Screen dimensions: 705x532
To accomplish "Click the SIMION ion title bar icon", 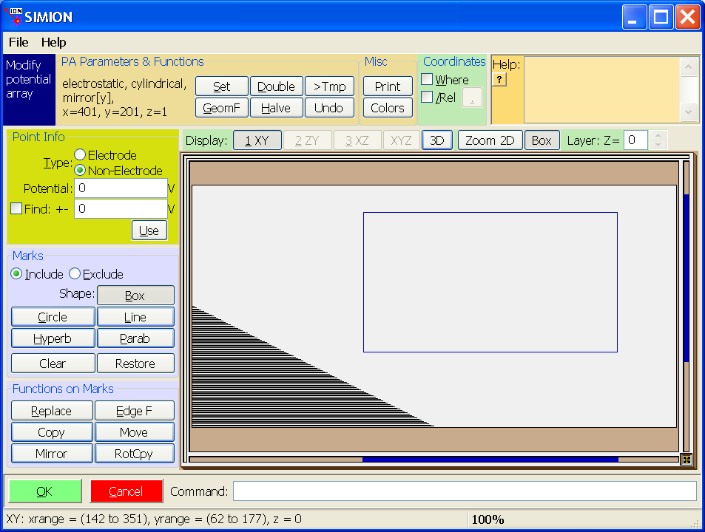I will pyautogui.click(x=15, y=16).
